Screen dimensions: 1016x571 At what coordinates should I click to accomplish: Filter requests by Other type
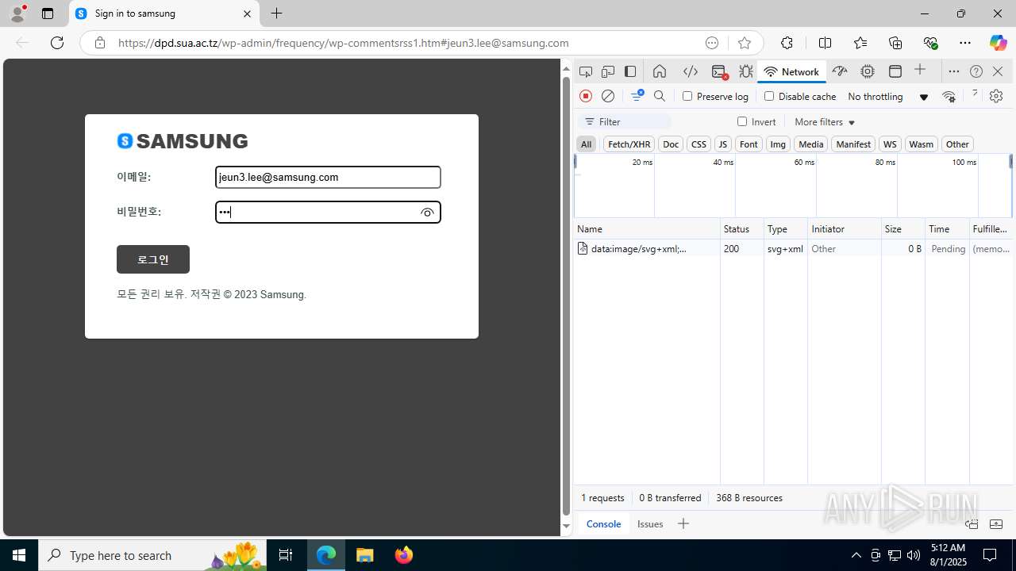pos(957,144)
